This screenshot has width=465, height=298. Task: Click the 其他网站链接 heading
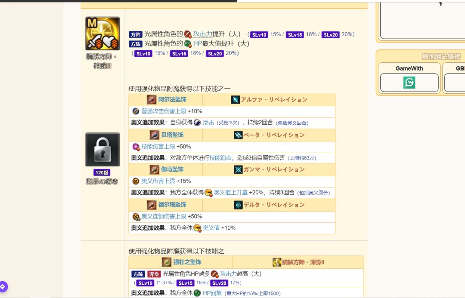coord(441,56)
